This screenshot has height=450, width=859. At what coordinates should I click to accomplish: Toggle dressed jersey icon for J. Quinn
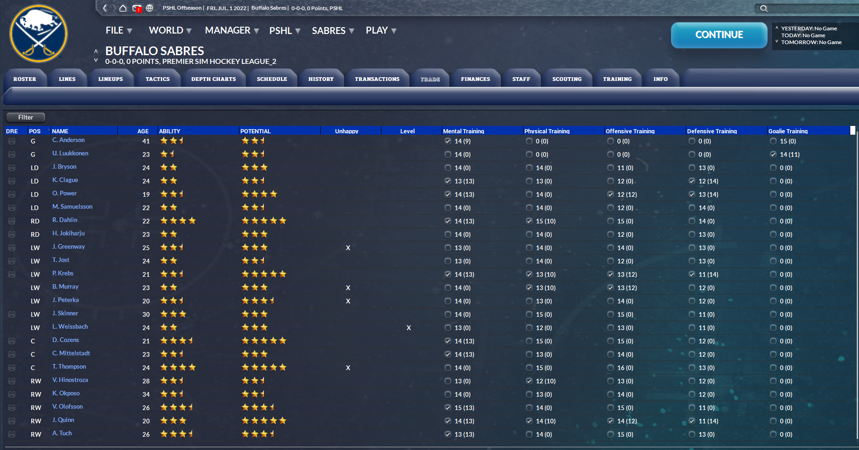click(x=12, y=421)
